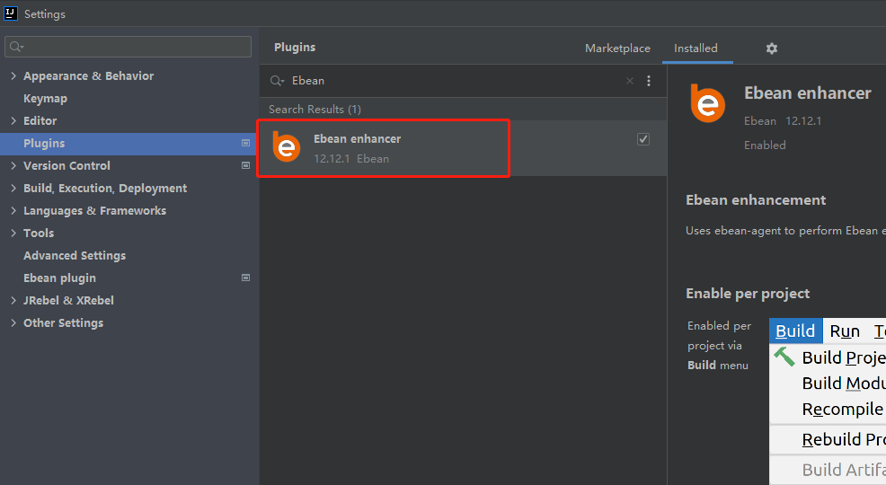The image size is (886, 485).
Task: Click the Plugins panel heading
Action: pos(295,48)
